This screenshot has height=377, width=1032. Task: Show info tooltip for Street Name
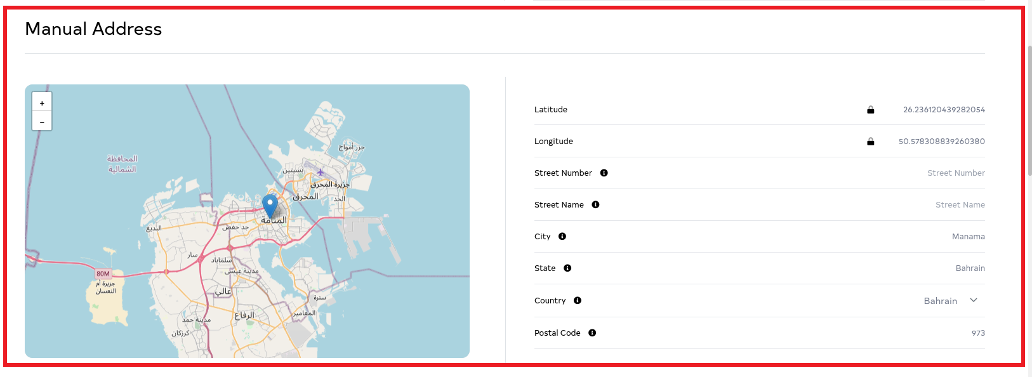click(x=595, y=204)
